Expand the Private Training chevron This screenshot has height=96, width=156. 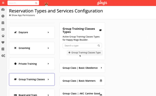(48, 64)
